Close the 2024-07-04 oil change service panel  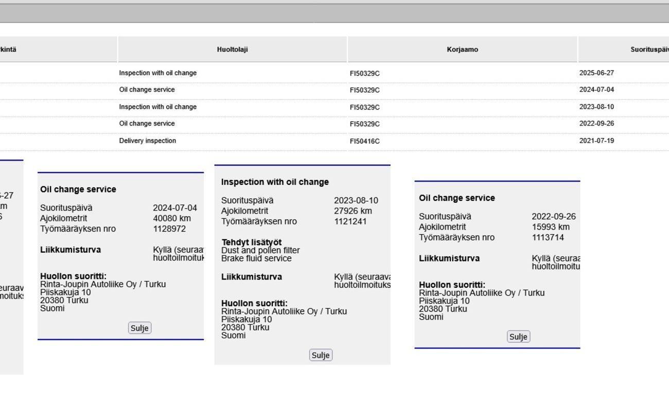tap(139, 328)
